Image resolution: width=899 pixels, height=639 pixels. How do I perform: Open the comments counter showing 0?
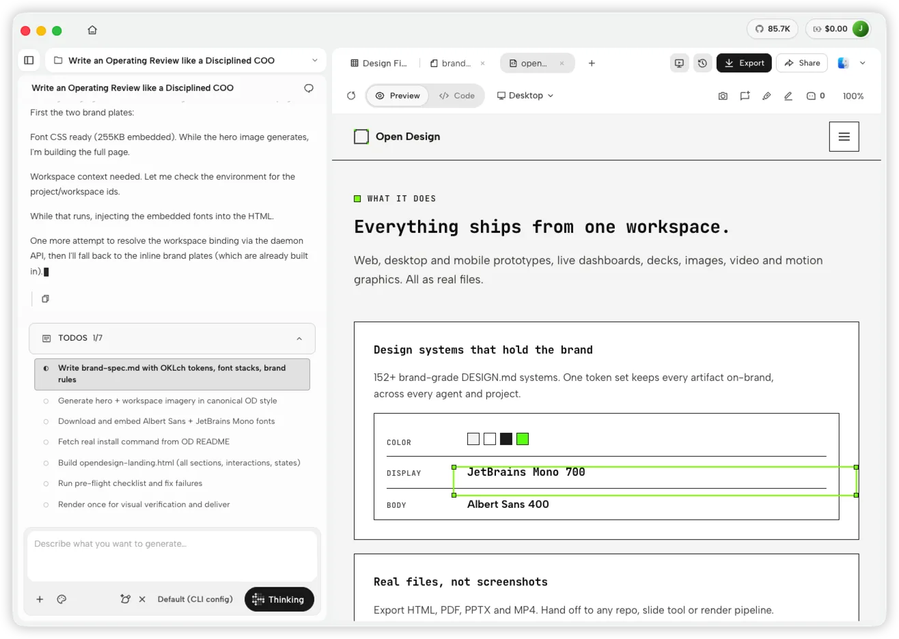click(x=816, y=96)
